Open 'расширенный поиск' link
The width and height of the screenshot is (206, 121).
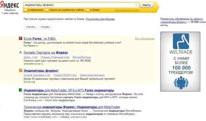[x=127, y=10]
